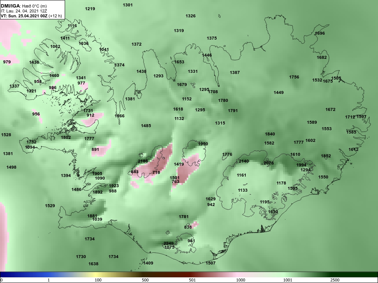
Task: Click the 1001 legend label
Action: pyautogui.click(x=288, y=280)
